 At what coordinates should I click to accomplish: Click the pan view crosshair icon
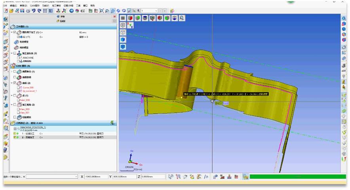(x=113, y=11)
